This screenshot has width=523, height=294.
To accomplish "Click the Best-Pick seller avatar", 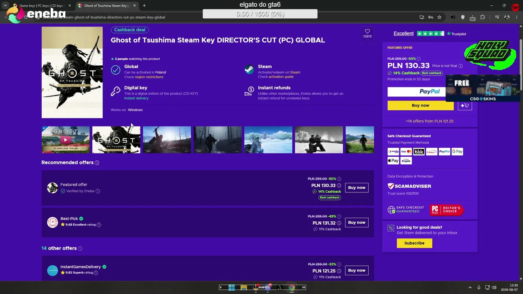I will click(52, 222).
